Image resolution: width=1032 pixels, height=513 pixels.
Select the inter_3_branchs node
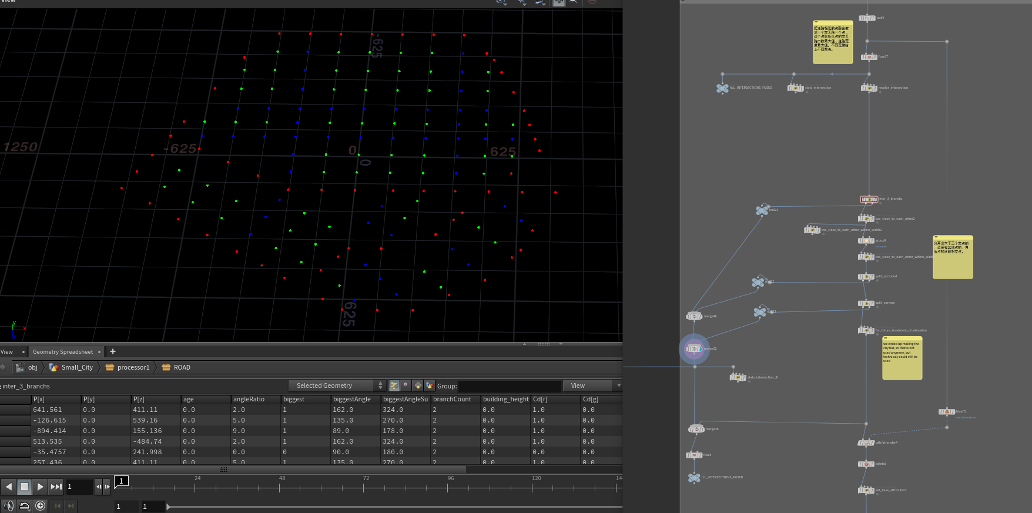coord(869,199)
